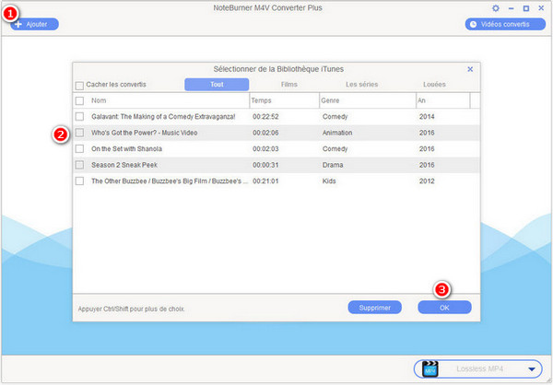Viewport: 553px width, 385px height.
Task: Sort list by the Nom column header
Action: coord(99,100)
